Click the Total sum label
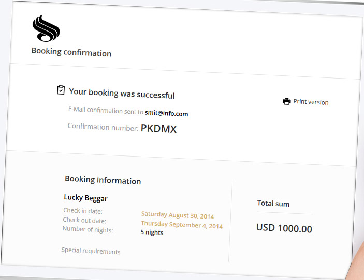 pos(273,204)
